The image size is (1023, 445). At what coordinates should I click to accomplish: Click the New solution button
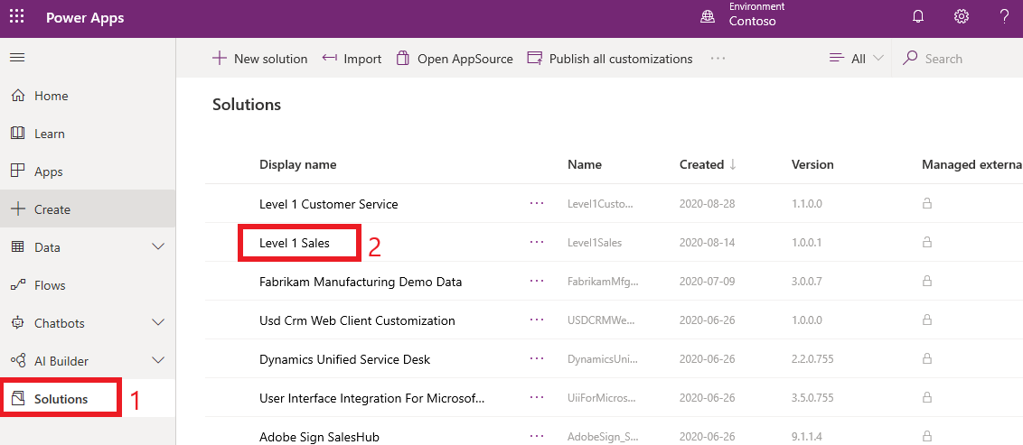pyautogui.click(x=260, y=59)
